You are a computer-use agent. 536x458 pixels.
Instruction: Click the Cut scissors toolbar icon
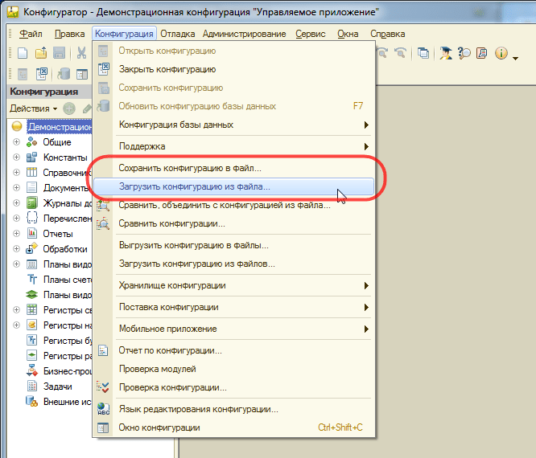(81, 53)
